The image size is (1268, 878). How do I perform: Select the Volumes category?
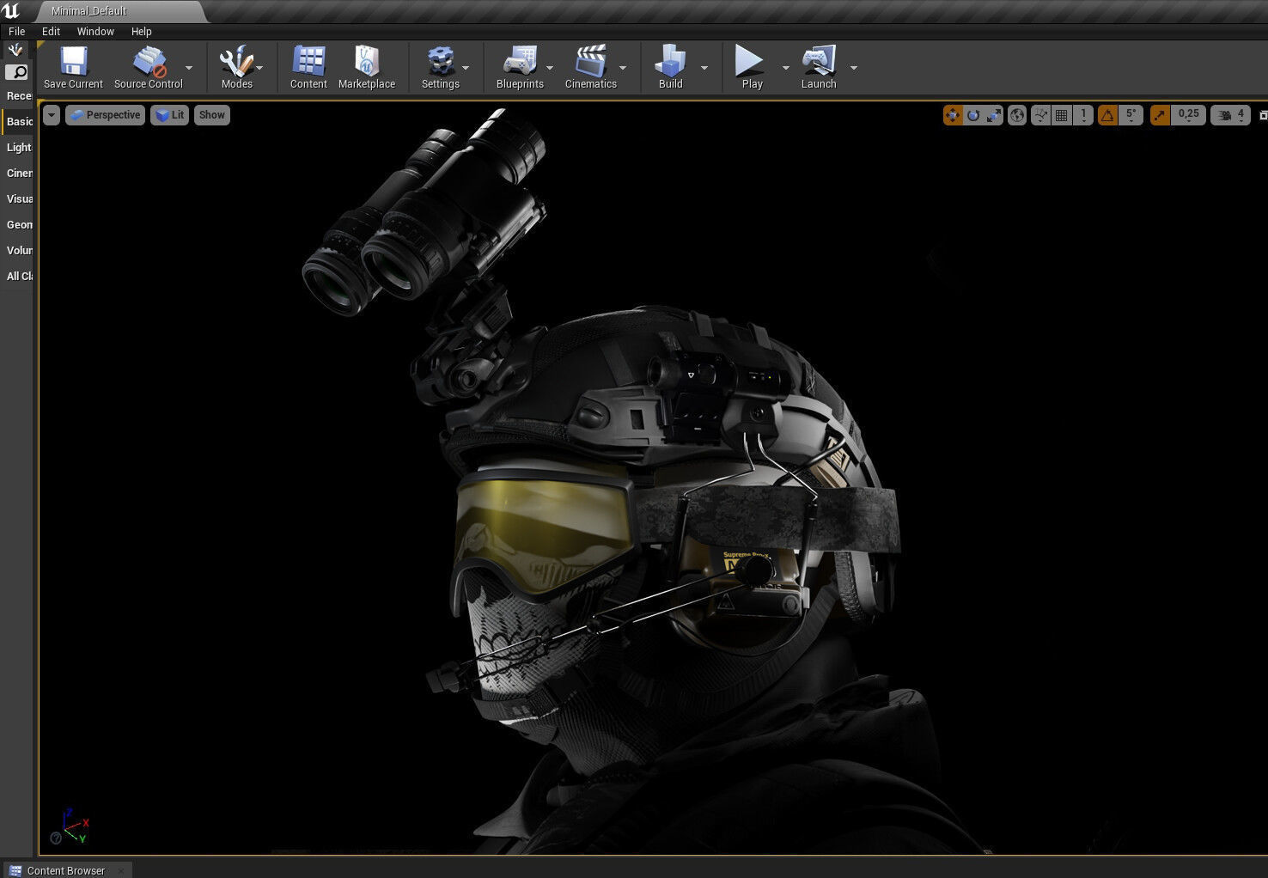pos(17,250)
